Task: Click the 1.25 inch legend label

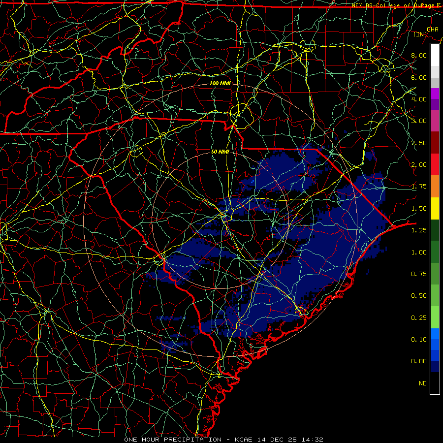Action: coord(419,230)
